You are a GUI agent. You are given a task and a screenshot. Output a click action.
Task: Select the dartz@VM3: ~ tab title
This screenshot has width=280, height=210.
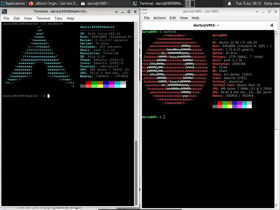(206, 25)
